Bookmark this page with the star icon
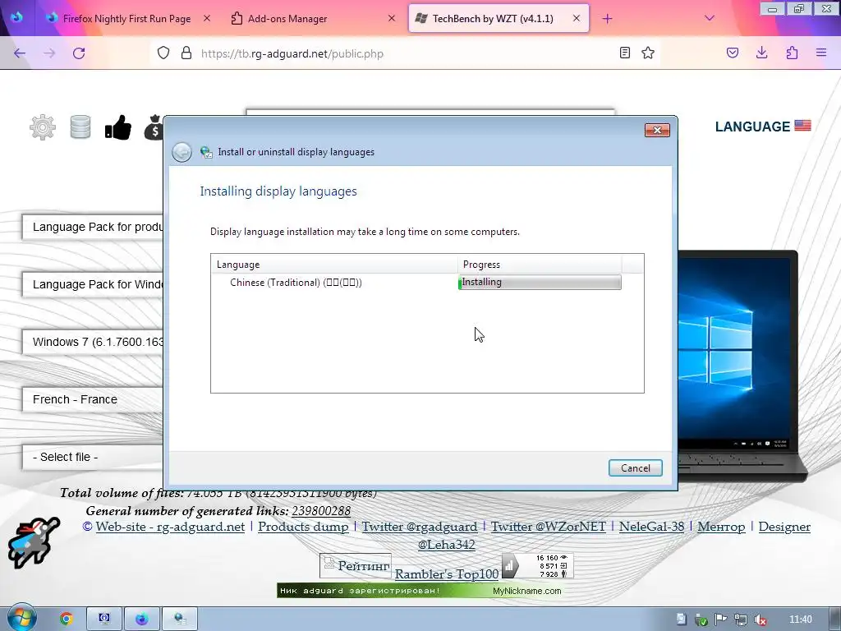This screenshot has width=841, height=631. click(648, 53)
